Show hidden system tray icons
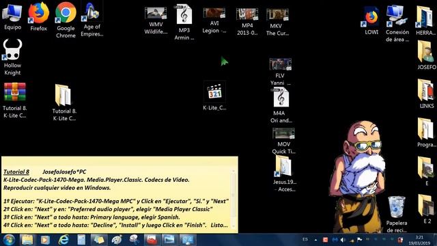Screen dimensions: 437x246 [x=315, y=240]
